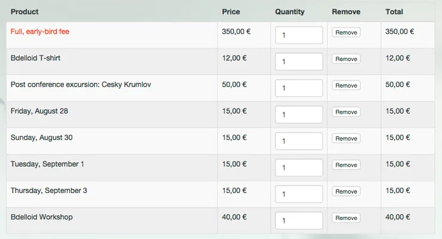This screenshot has width=442, height=239.
Task: Click the Bdelloid Workshop quantity field
Action: (299, 221)
